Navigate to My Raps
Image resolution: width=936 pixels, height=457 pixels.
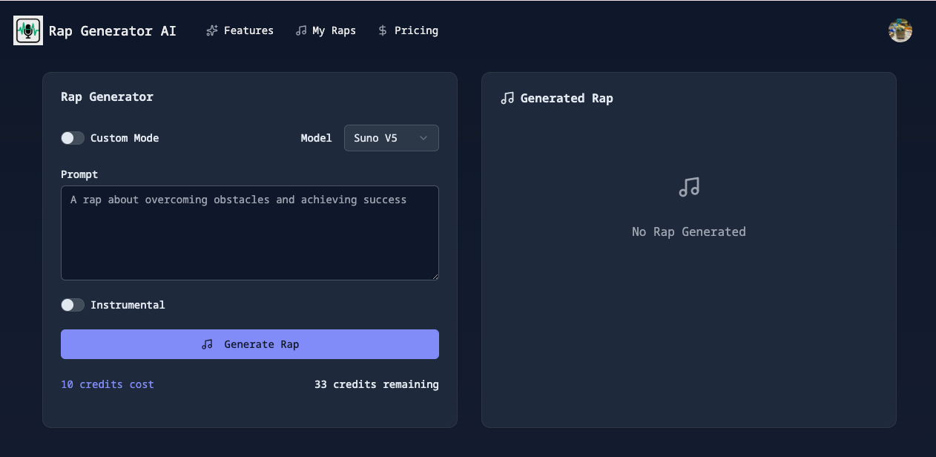[326, 30]
